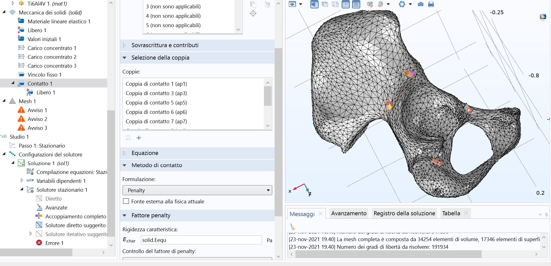The image size is (551, 266).
Task: Click the print graphics icon
Action: [431, 4]
